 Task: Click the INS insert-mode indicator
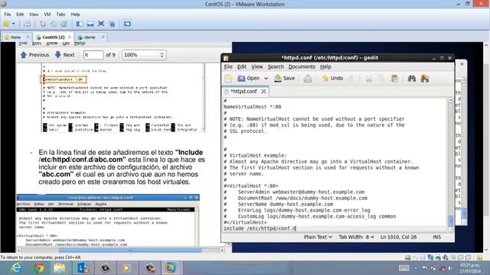(436, 237)
